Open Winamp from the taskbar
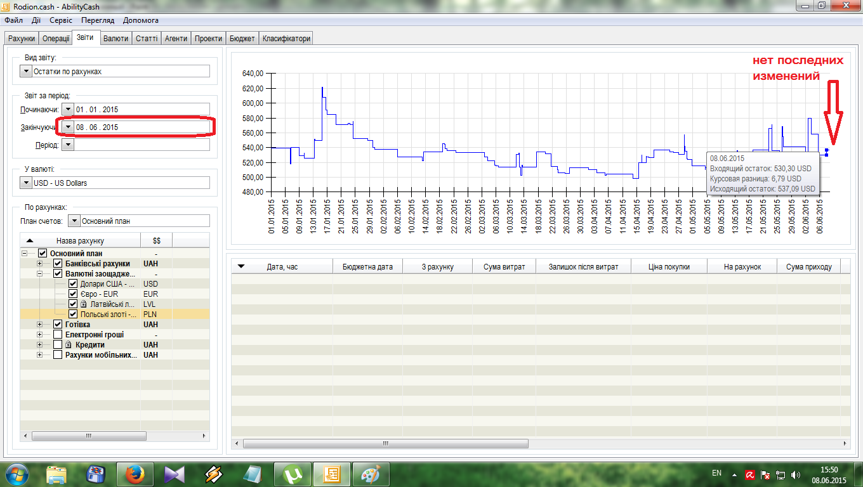The height and width of the screenshot is (487, 863). click(213, 474)
